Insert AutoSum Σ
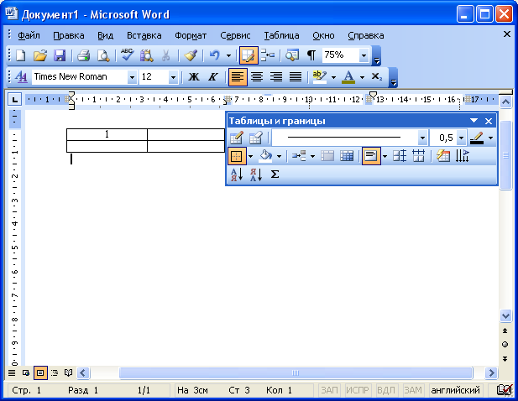This screenshot has width=518, height=401. pos(275,174)
